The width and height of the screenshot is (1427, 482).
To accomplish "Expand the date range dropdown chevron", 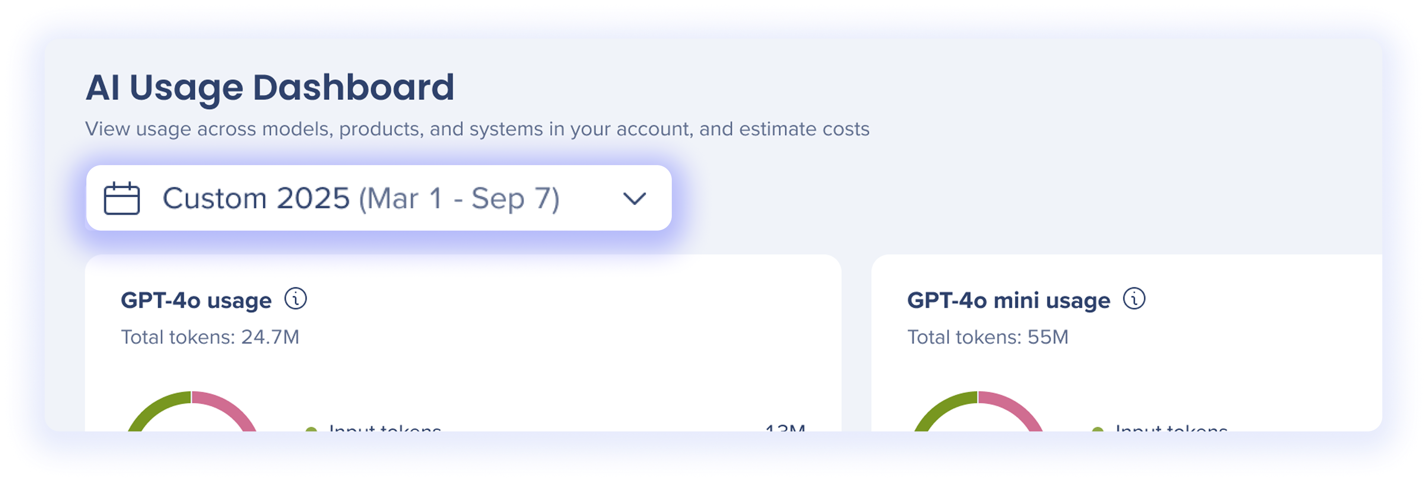I will (634, 198).
